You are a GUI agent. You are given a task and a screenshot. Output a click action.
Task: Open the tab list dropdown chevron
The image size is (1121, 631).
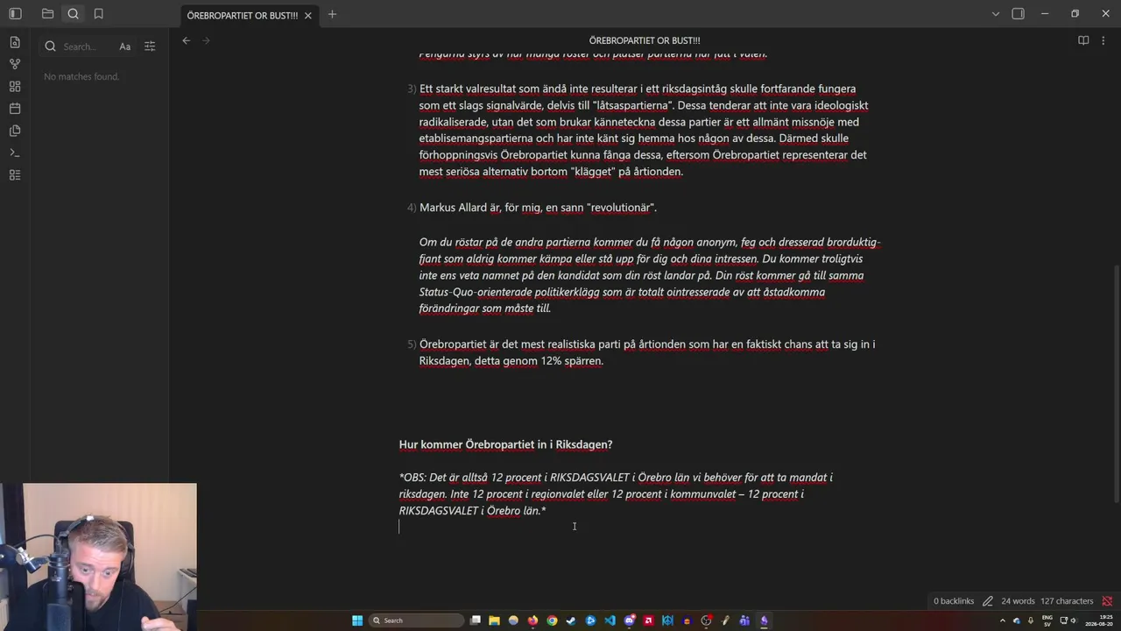pyautogui.click(x=995, y=14)
